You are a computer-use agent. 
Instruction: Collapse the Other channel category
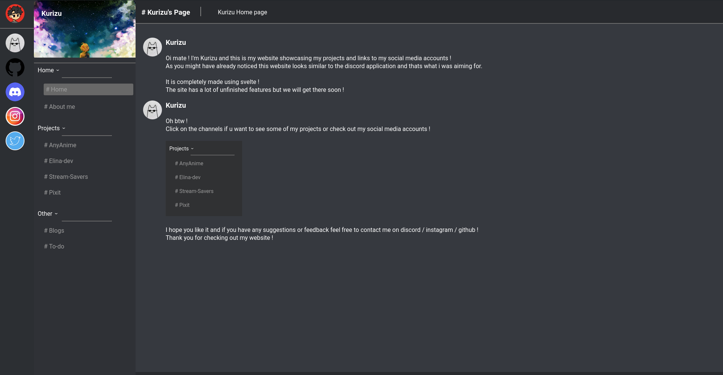coord(47,213)
